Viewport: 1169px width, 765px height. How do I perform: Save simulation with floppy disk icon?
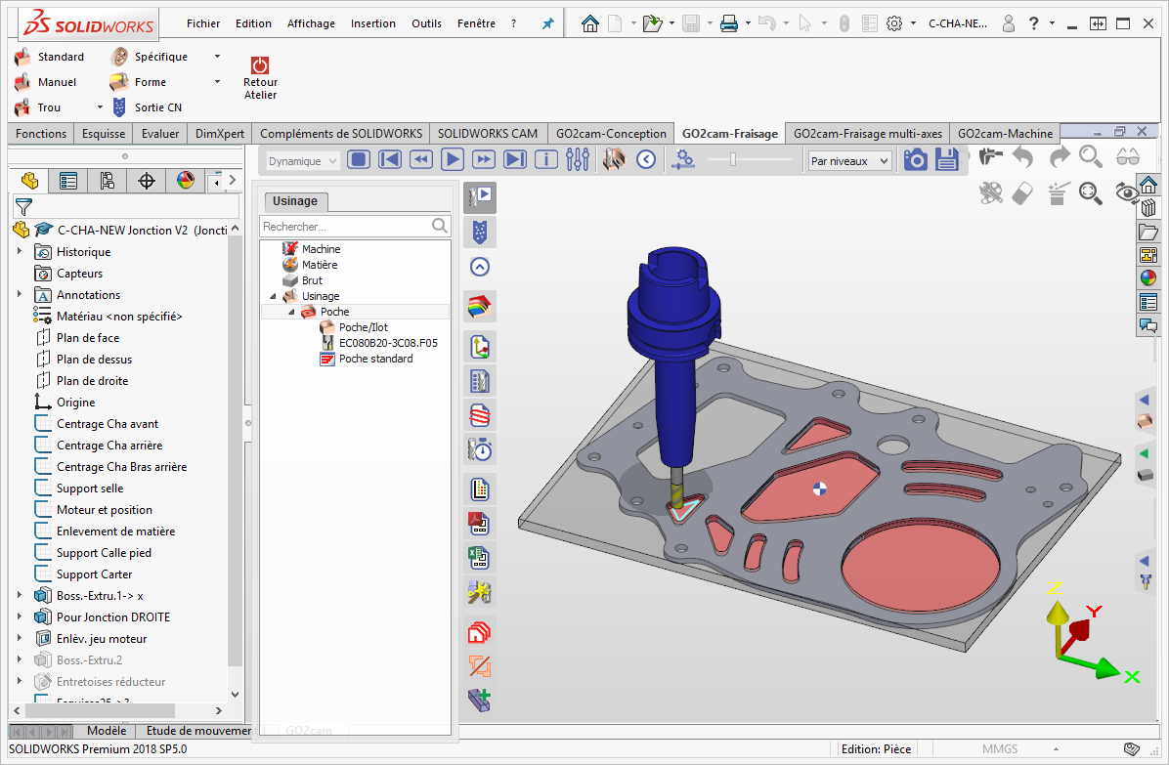[947, 159]
